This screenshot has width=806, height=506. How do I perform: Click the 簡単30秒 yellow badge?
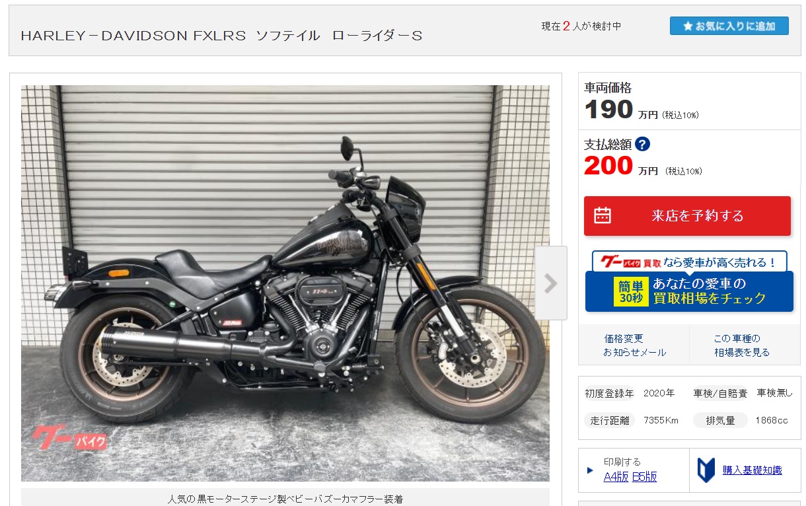(x=630, y=291)
